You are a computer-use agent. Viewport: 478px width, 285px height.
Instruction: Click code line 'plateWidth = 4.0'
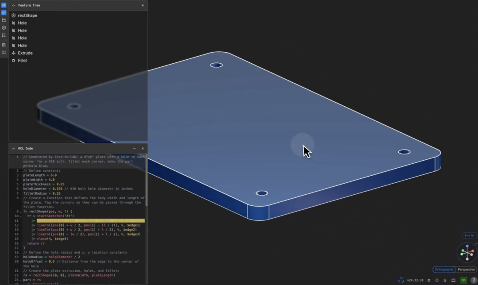tap(39, 180)
